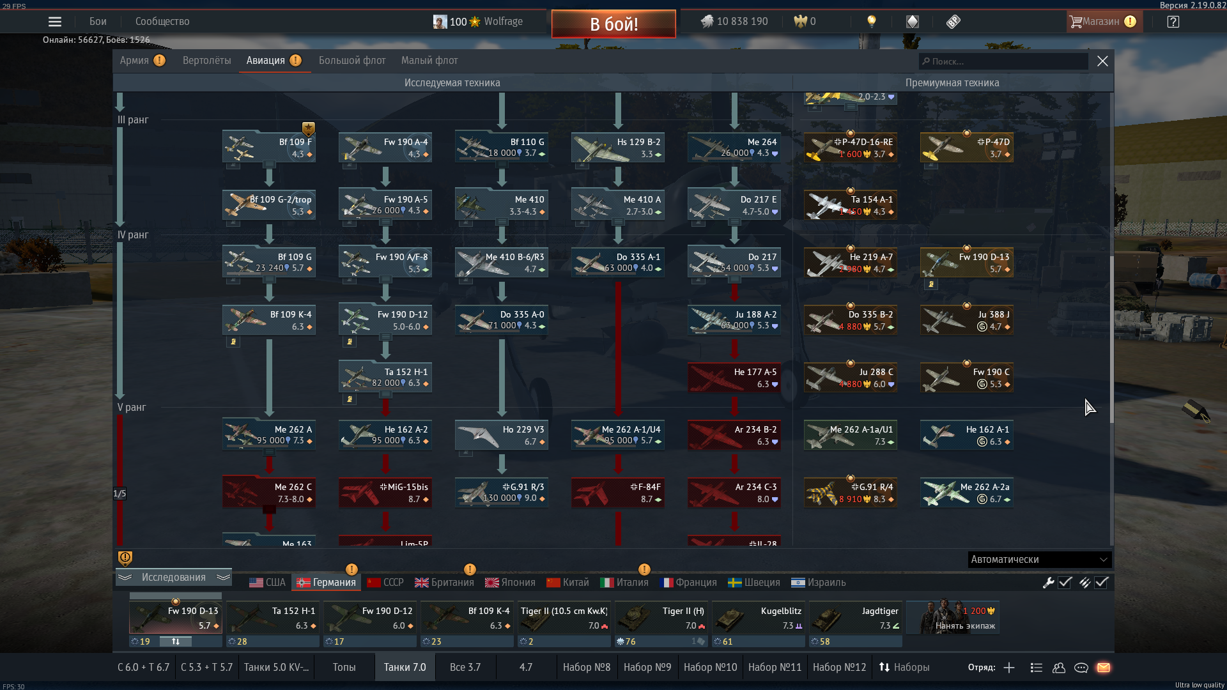Select preset Набор №10

[x=710, y=668]
